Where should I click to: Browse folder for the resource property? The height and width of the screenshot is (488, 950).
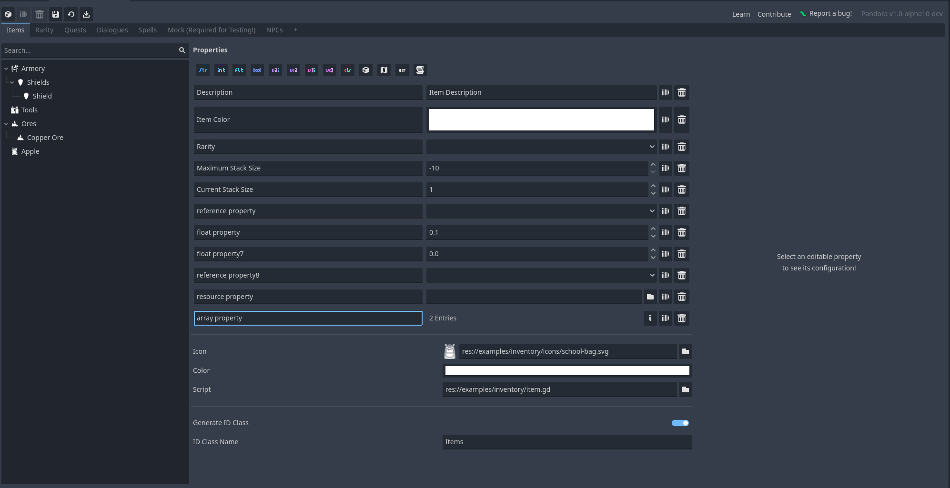click(x=650, y=297)
